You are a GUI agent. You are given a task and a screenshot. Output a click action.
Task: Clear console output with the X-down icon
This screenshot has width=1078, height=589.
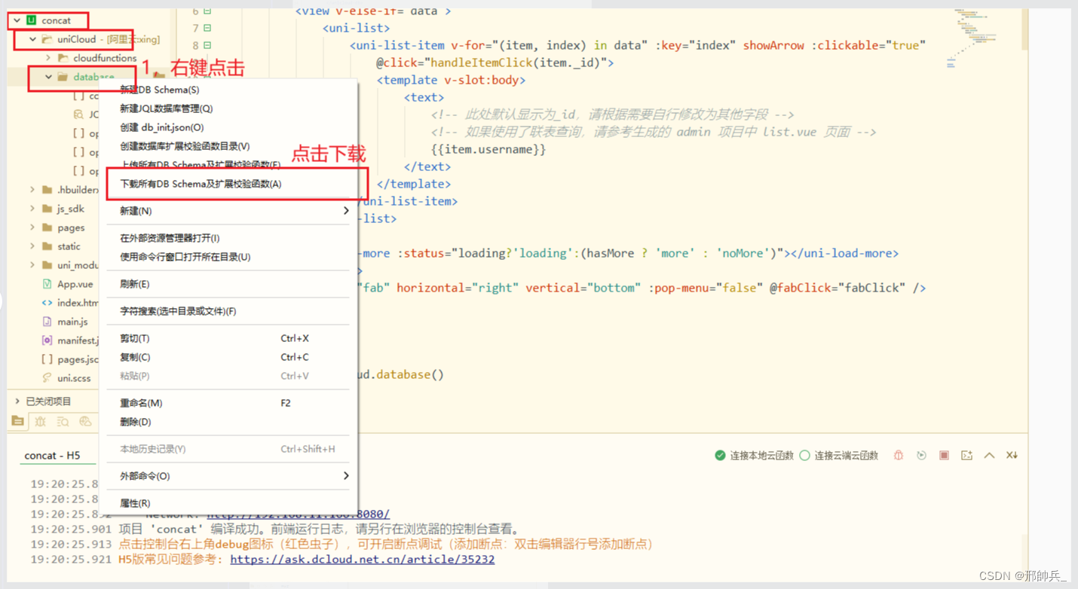coord(1011,455)
